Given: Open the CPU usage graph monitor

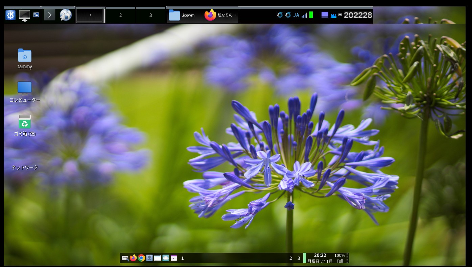Looking at the screenshot, I should 333,15.
